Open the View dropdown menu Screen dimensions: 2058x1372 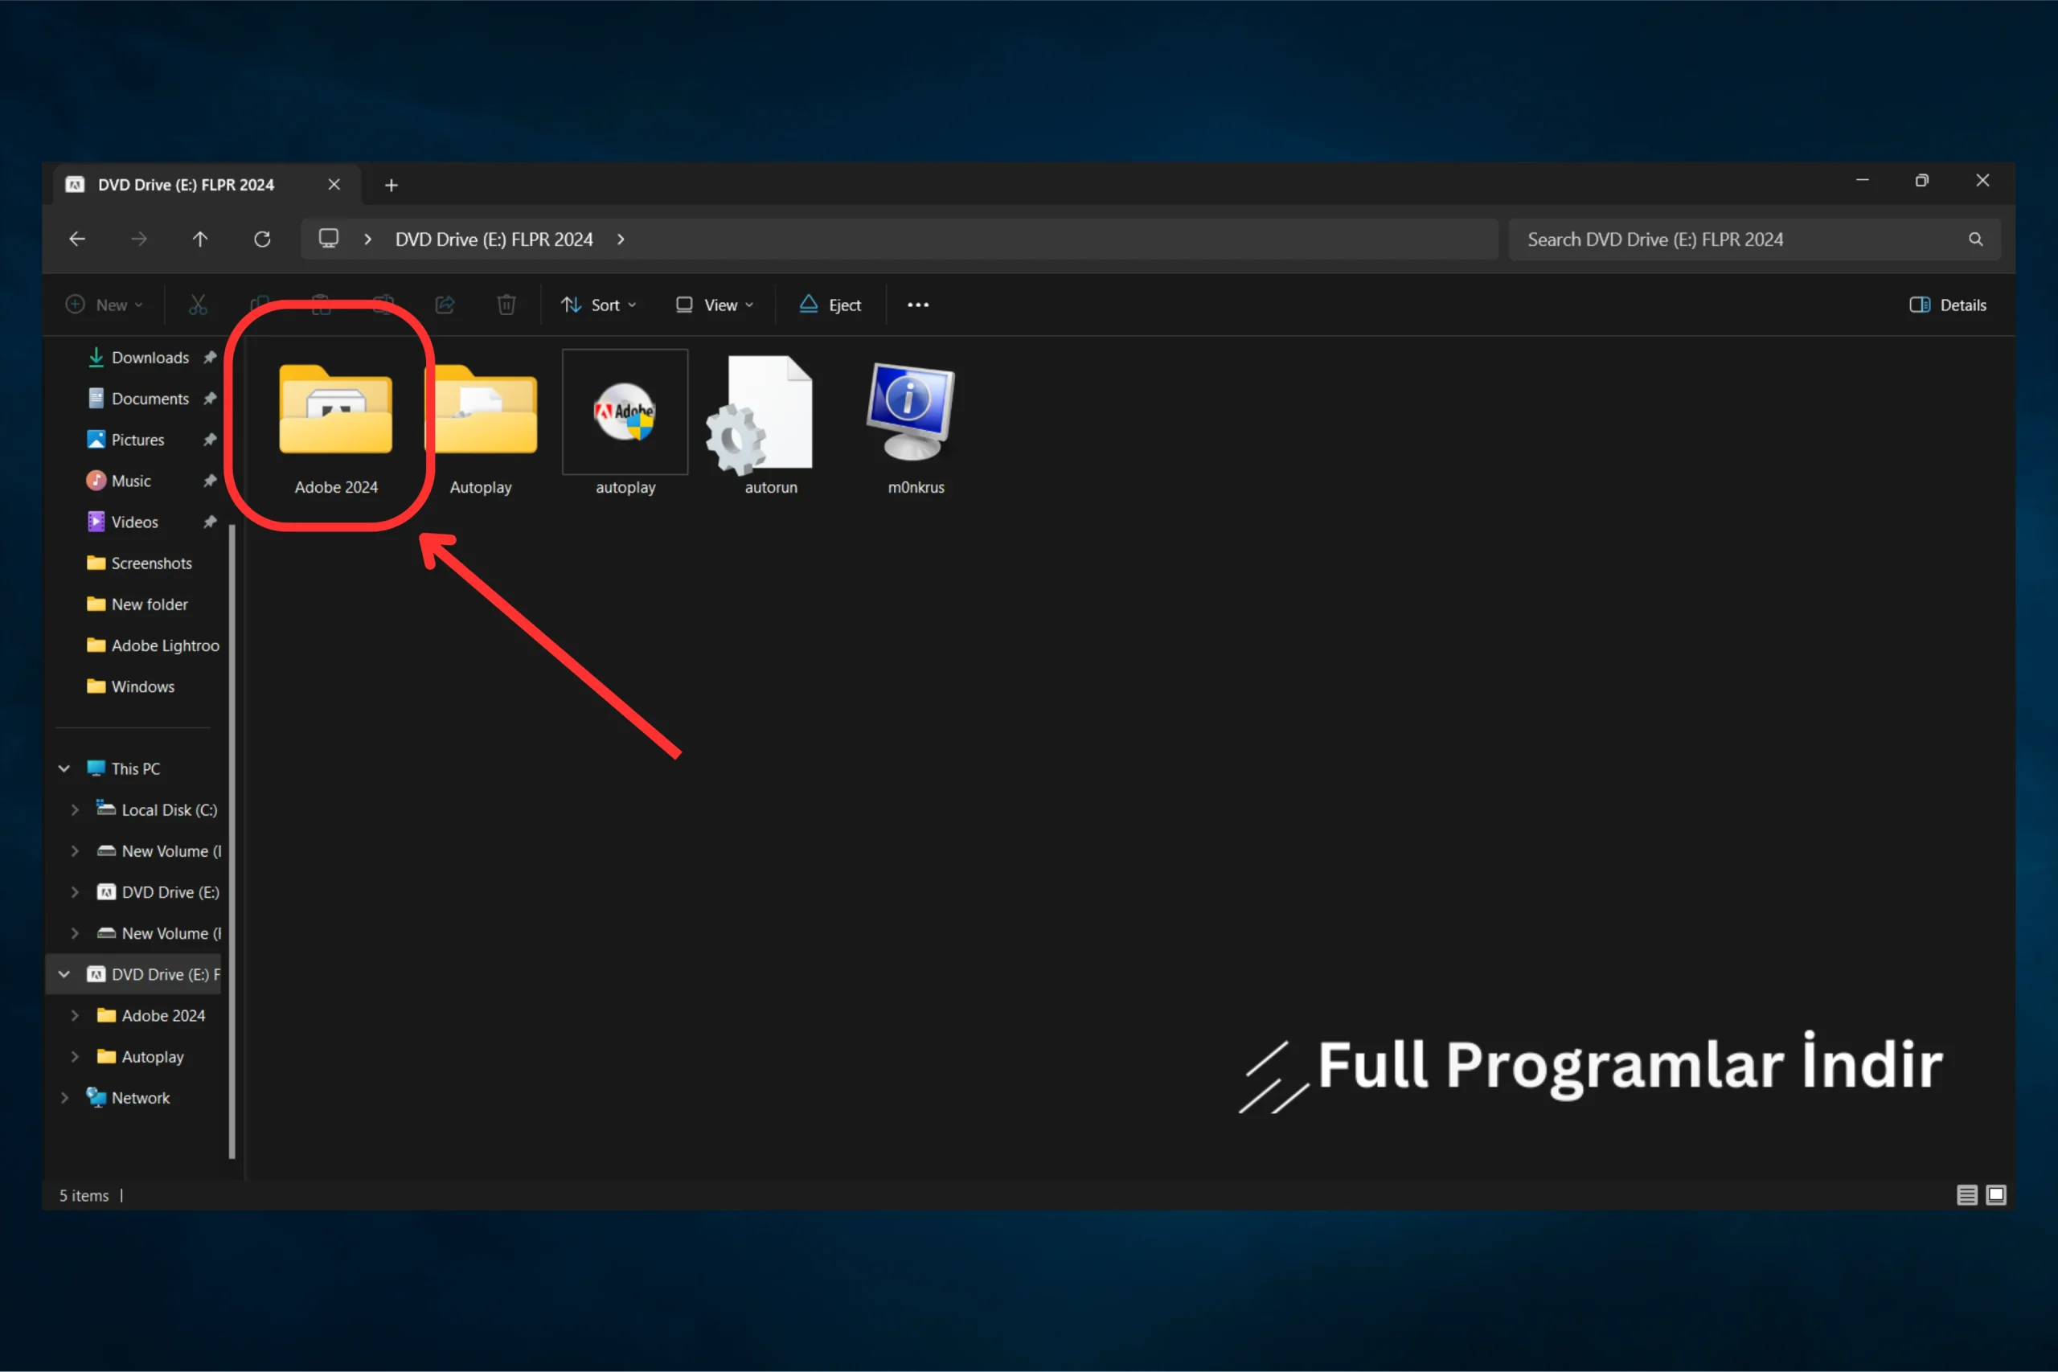click(714, 305)
